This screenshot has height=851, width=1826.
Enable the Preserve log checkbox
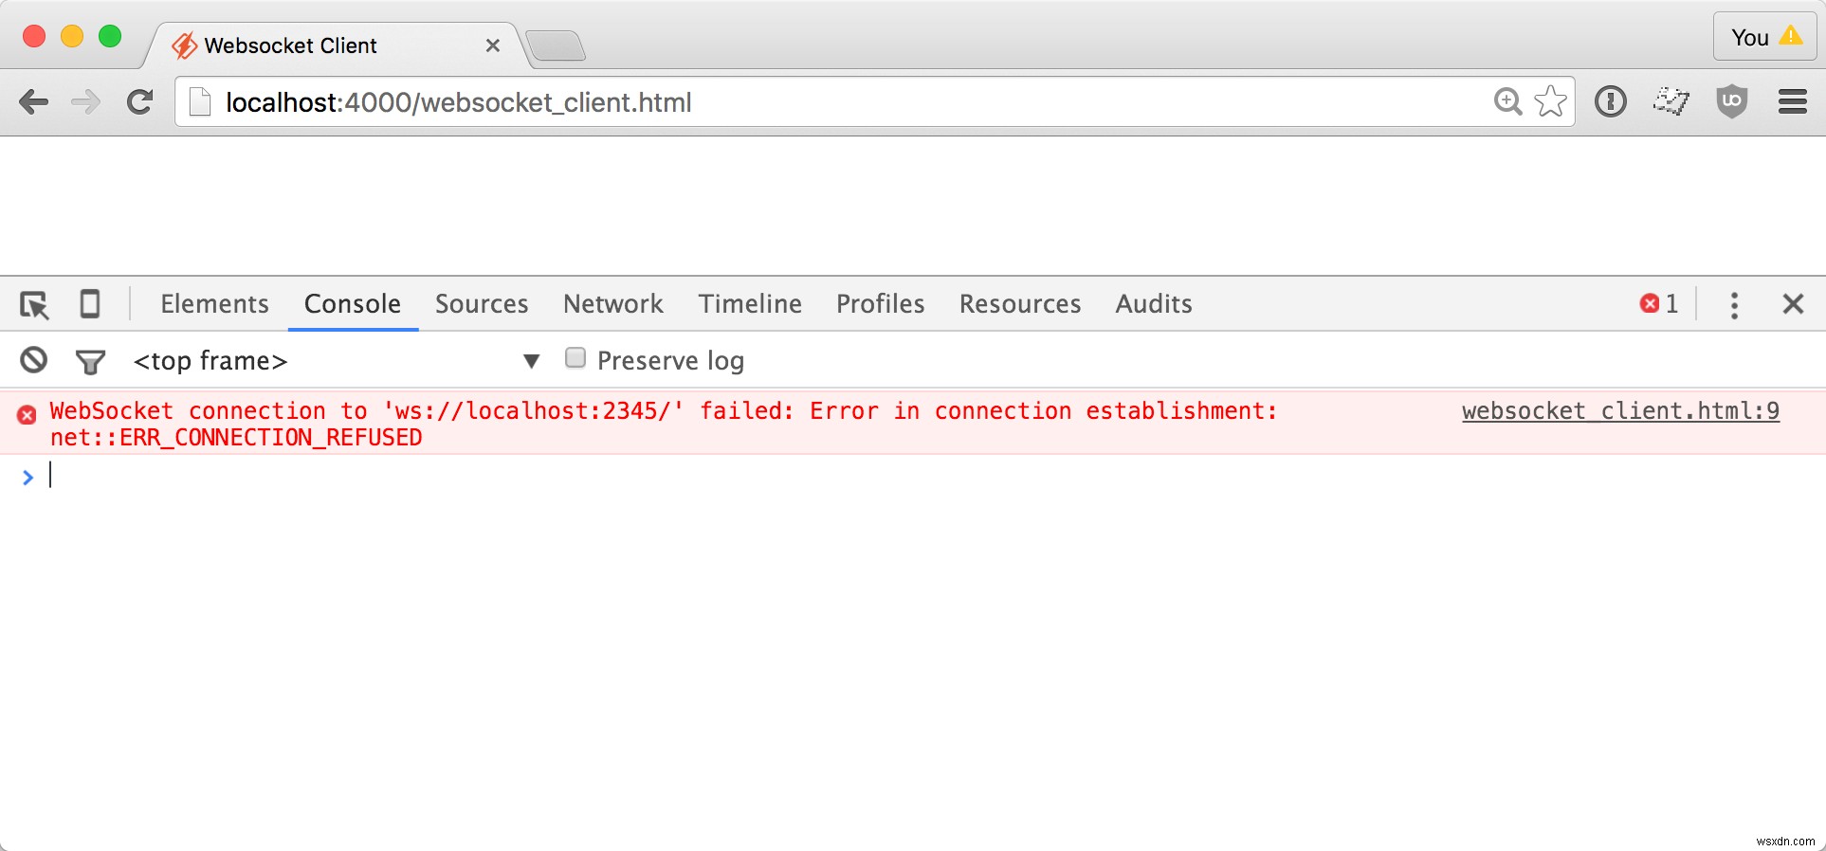(x=575, y=359)
